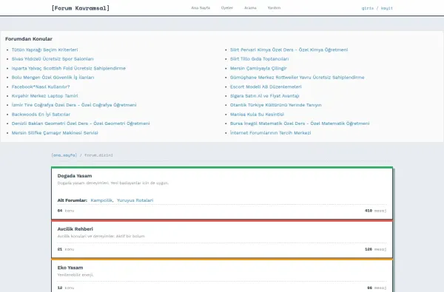Viewport: 444px width, 292px height.
Task: Open the Üyeler navigation item
Action: pos(227,8)
